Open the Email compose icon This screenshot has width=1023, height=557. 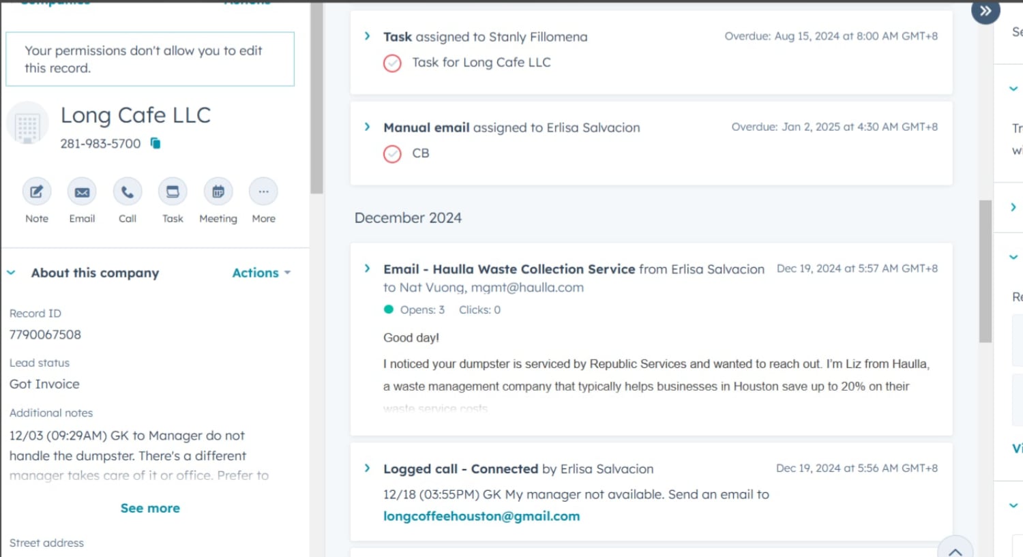(x=82, y=192)
